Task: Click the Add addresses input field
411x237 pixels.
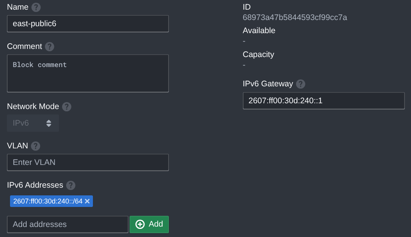Action: 67,224
